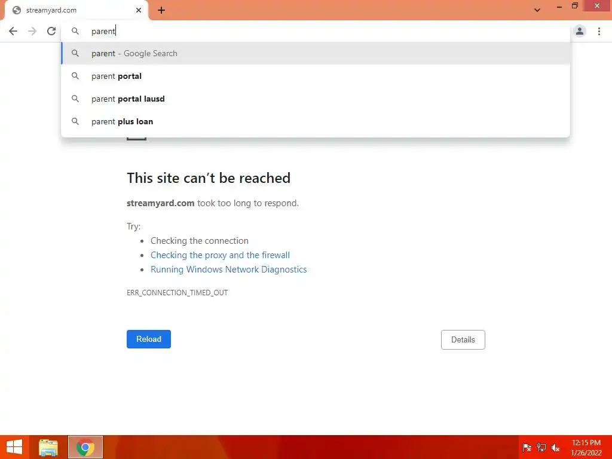Reload page using toolbar refresh icon
Screen dimensions: 612x459
pyautogui.click(x=51, y=31)
